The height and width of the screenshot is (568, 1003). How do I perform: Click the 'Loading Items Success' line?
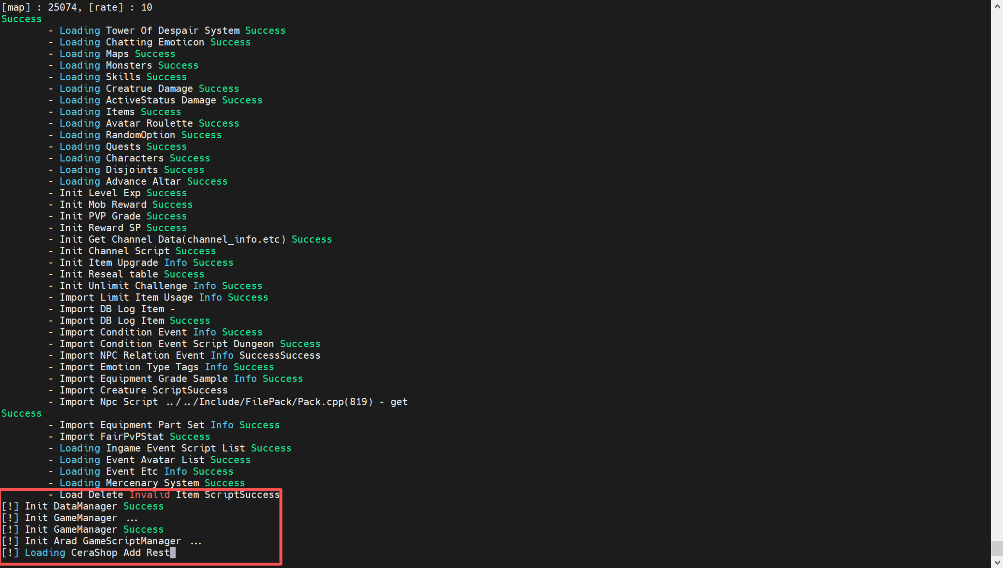tap(115, 112)
